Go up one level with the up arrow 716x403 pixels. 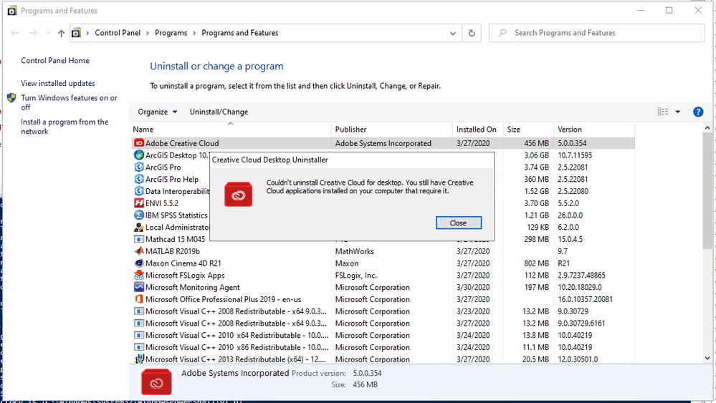(61, 33)
